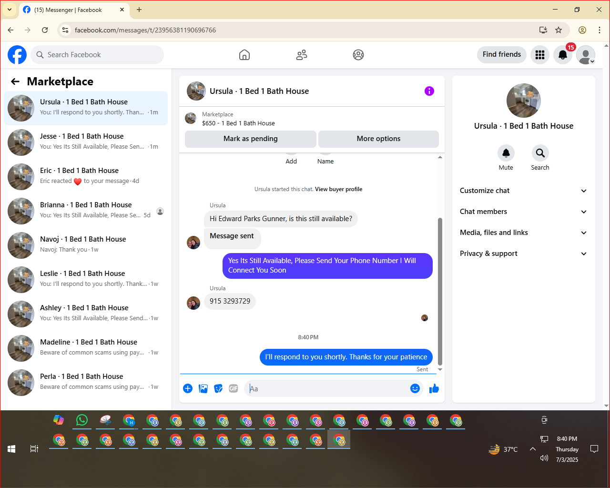The width and height of the screenshot is (610, 488).
Task: Open Eric's conversation
Action: point(86,177)
